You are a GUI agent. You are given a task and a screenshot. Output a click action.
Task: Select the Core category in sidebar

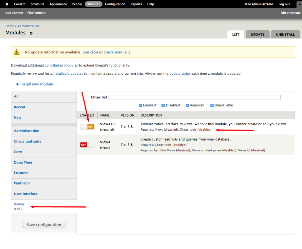coord(44,152)
